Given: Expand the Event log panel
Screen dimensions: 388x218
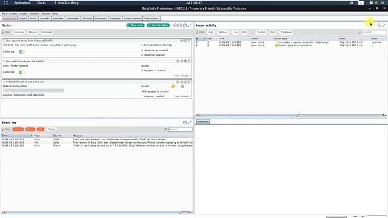Looking at the screenshot, I should click(190, 122).
